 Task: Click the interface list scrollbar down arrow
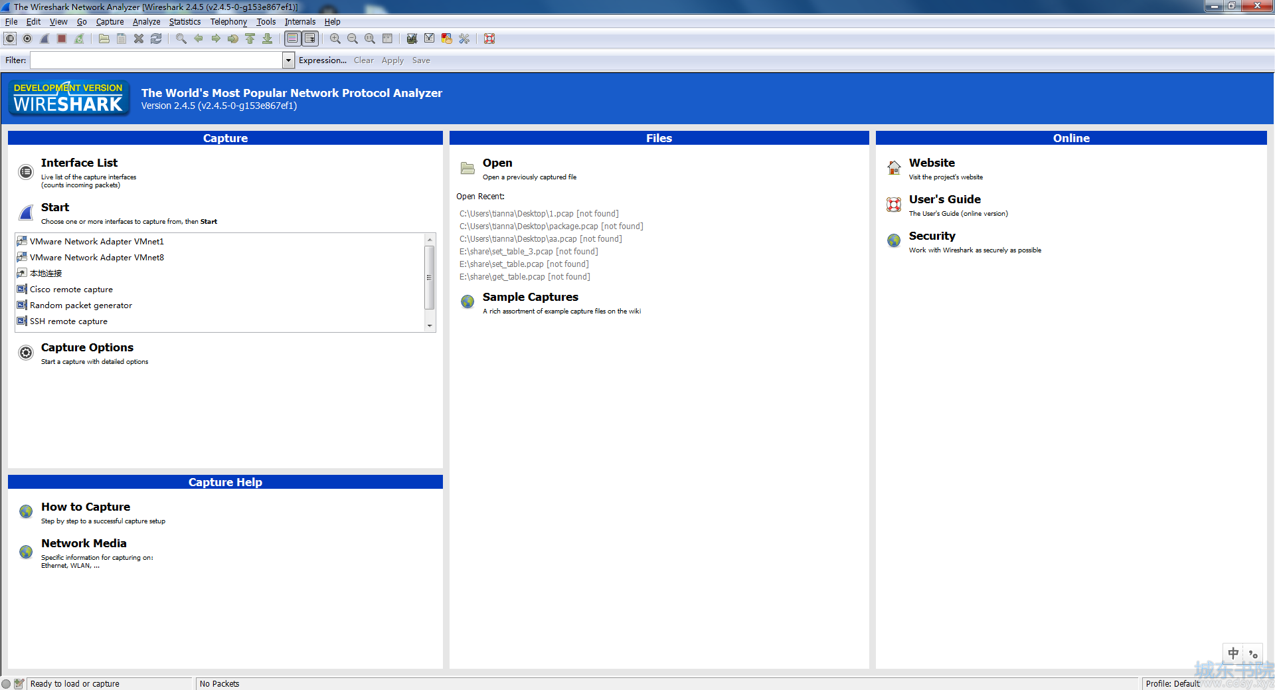pos(430,325)
